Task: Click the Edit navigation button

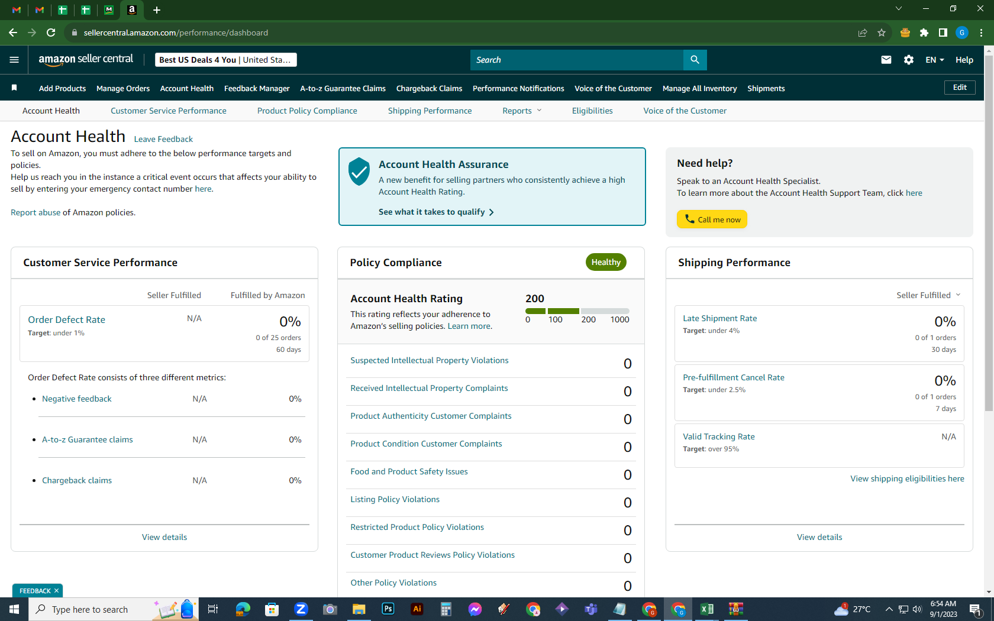Action: pos(960,88)
